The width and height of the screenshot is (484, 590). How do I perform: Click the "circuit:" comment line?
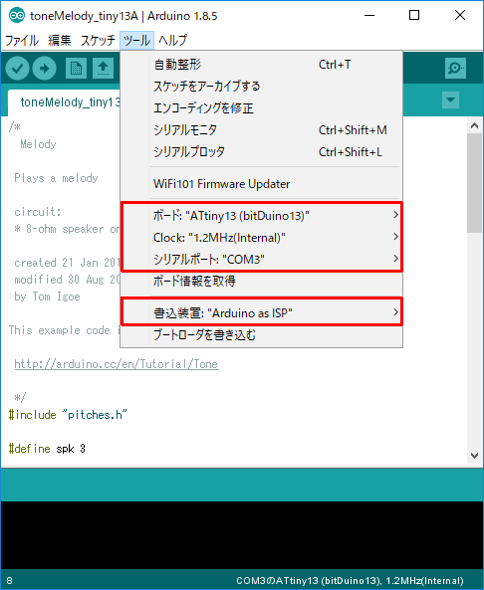pyautogui.click(x=37, y=212)
